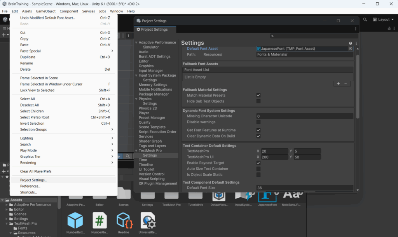Collapse Input System Package category
This screenshot has height=237, width=398.
tap(136, 75)
